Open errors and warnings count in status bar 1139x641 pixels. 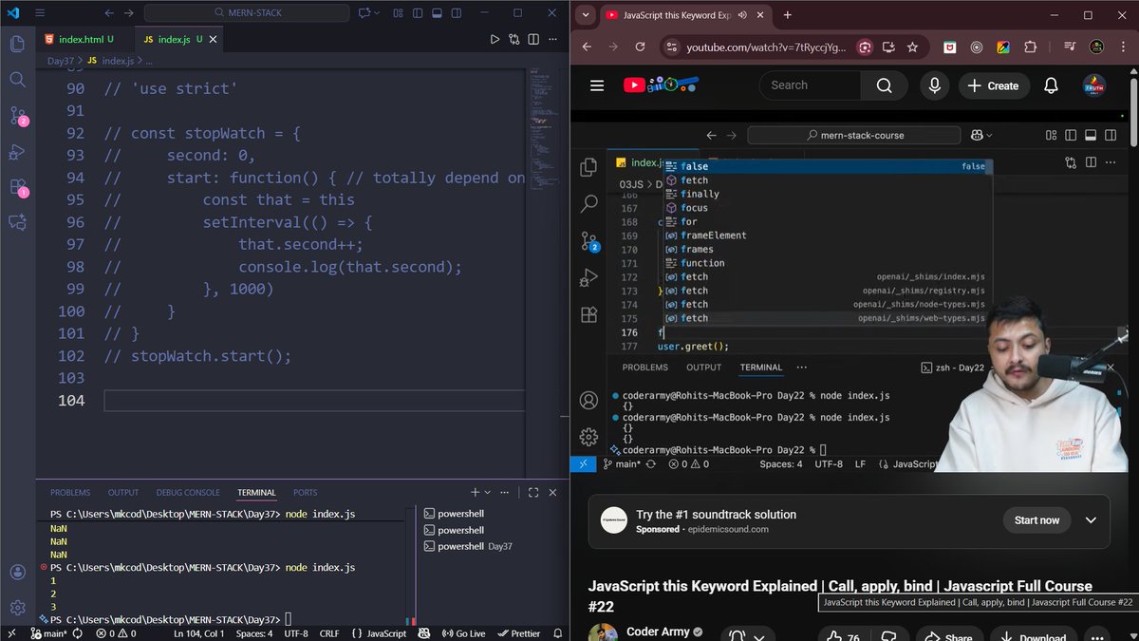click(x=115, y=633)
